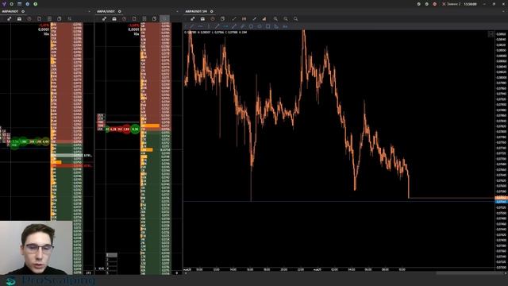The width and height of the screenshot is (508, 286).
Task: Click the table-grid icon in the title bar
Action: click(19, 4)
